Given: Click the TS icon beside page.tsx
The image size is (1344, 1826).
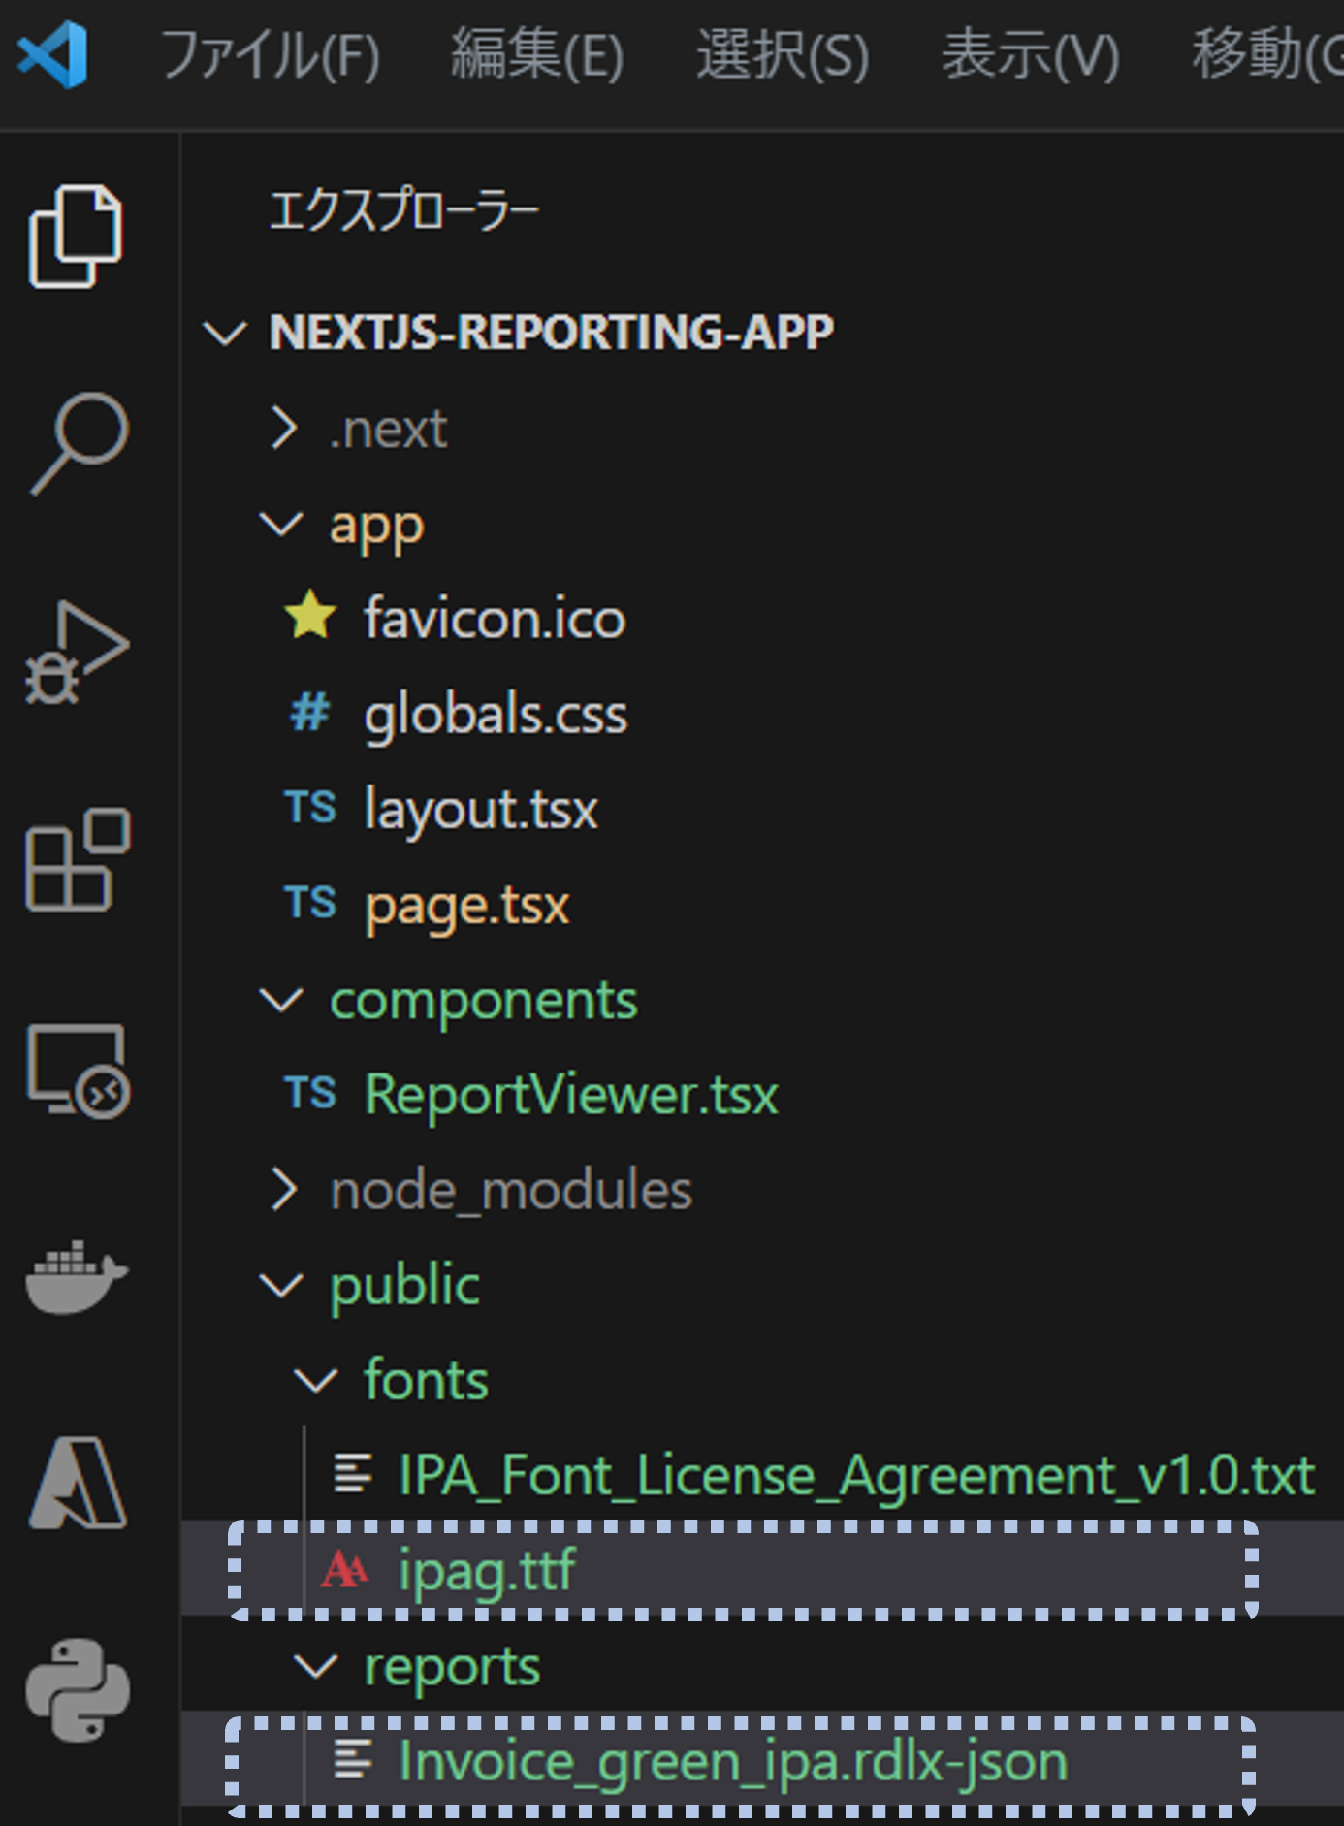Looking at the screenshot, I should click(x=310, y=903).
